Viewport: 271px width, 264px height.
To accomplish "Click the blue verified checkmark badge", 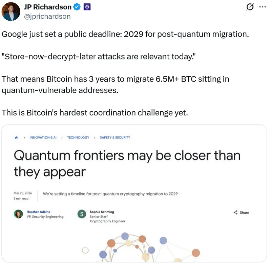I will pyautogui.click(x=78, y=7).
